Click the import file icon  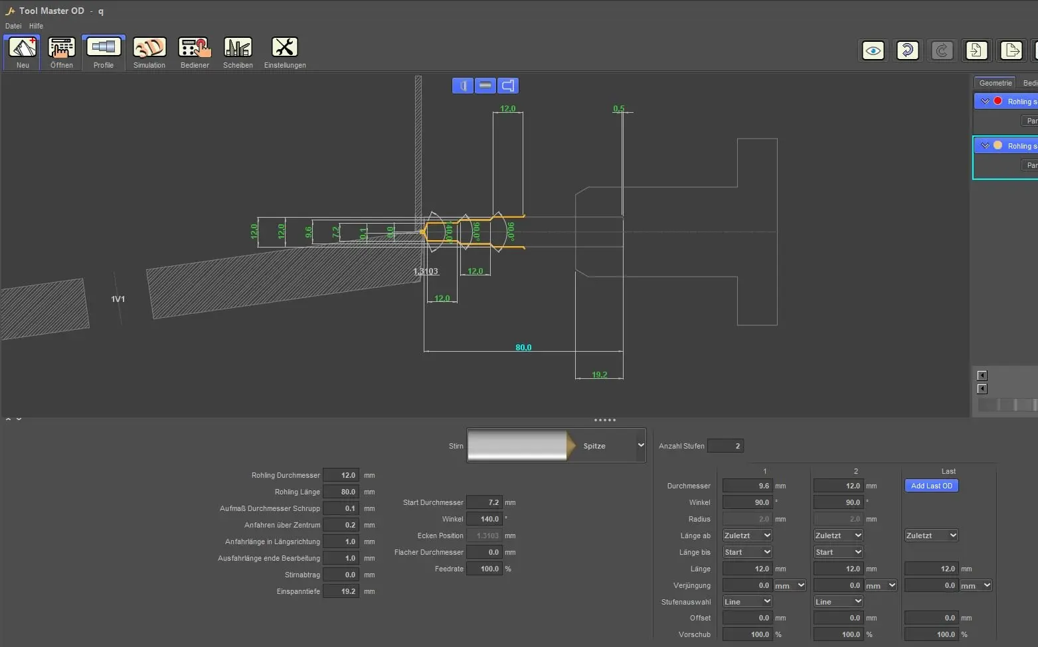point(976,50)
